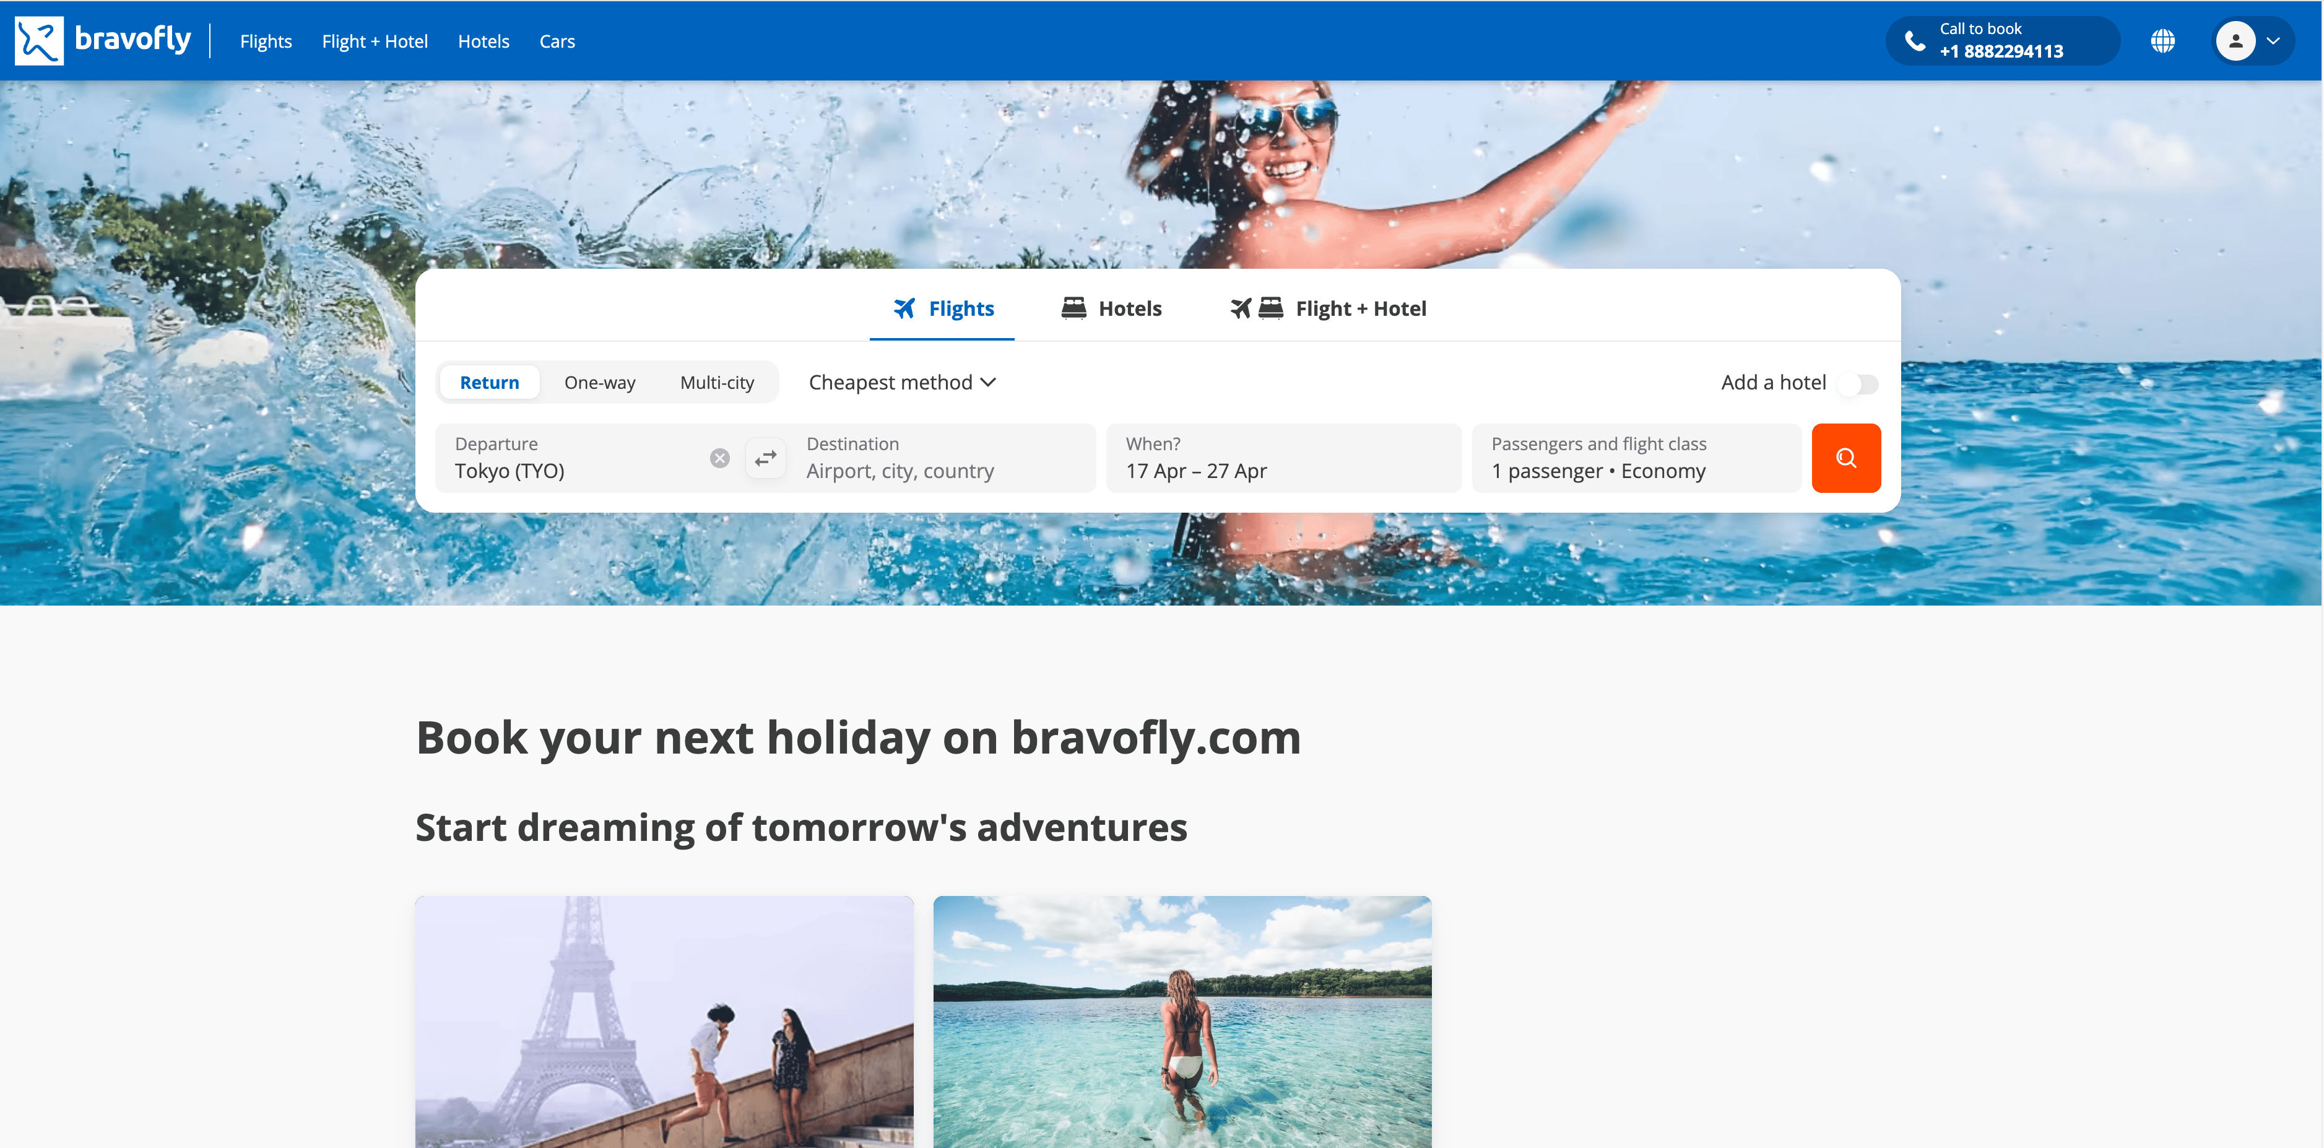Click the phone icon in Call to book
Image resolution: width=2324 pixels, height=1148 pixels.
pyautogui.click(x=1914, y=41)
